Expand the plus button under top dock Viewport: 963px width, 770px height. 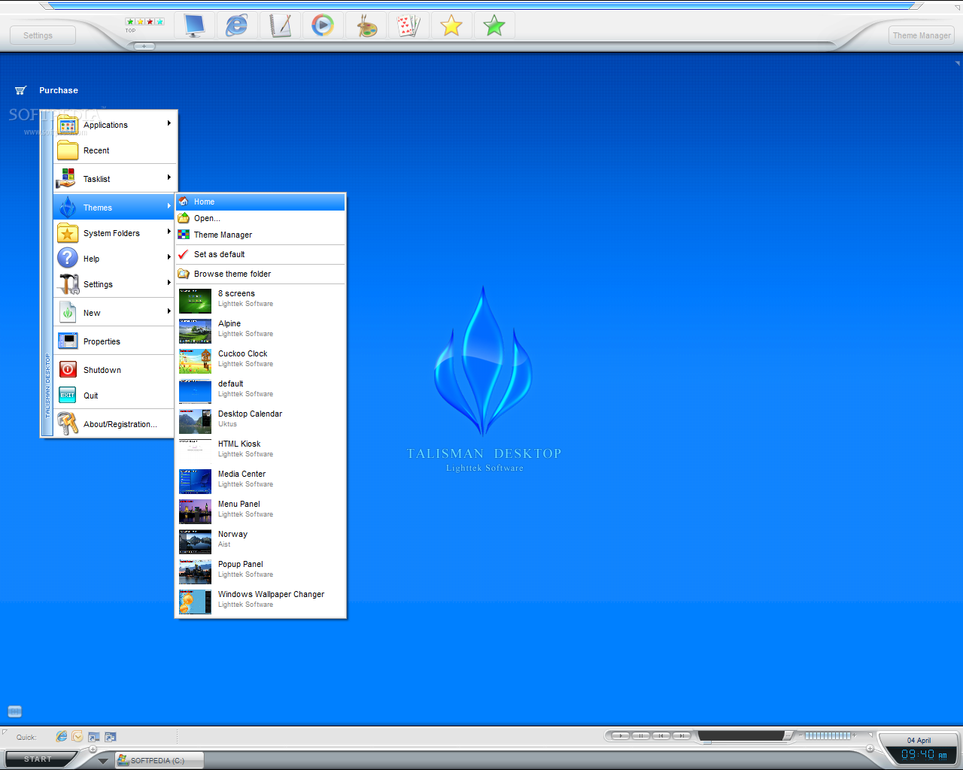pos(144,47)
